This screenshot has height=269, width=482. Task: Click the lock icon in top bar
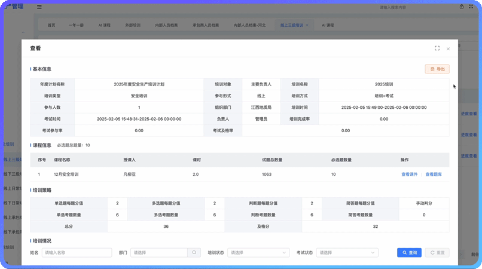click(461, 7)
